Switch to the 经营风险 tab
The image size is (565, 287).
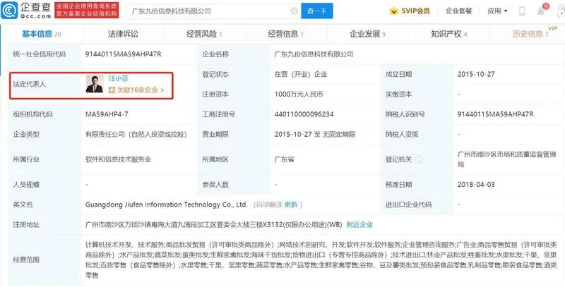pyautogui.click(x=204, y=34)
